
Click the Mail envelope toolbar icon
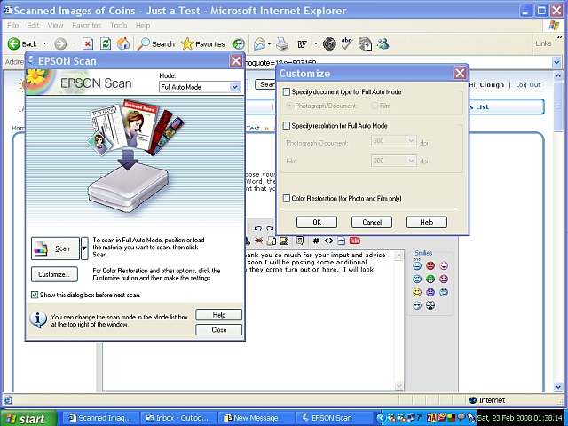pos(260,43)
